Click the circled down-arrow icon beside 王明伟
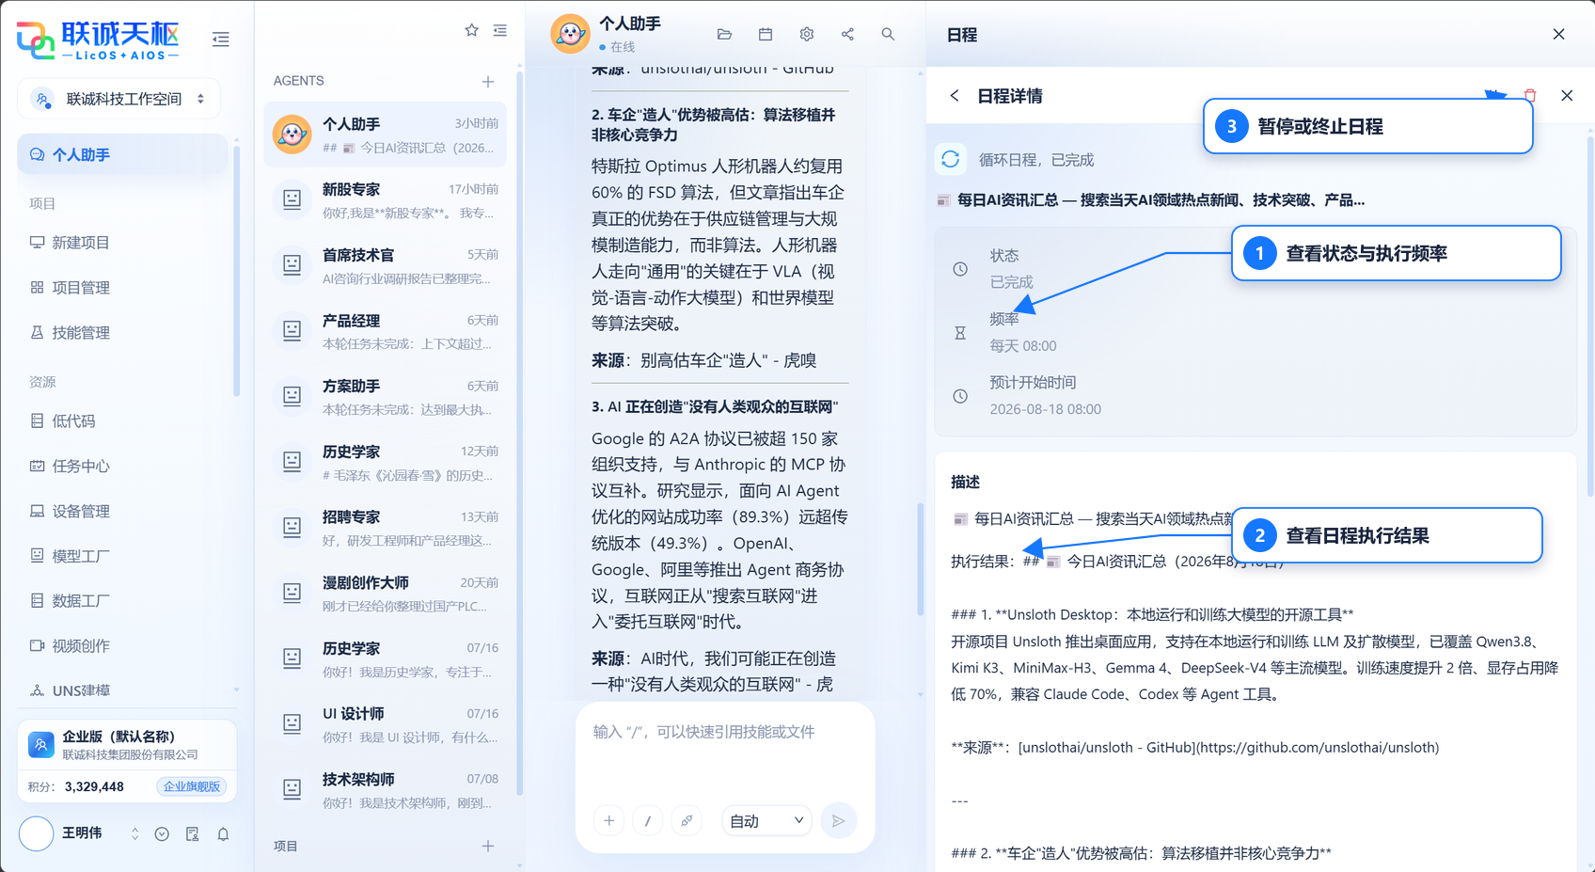This screenshot has width=1595, height=872. click(x=162, y=834)
